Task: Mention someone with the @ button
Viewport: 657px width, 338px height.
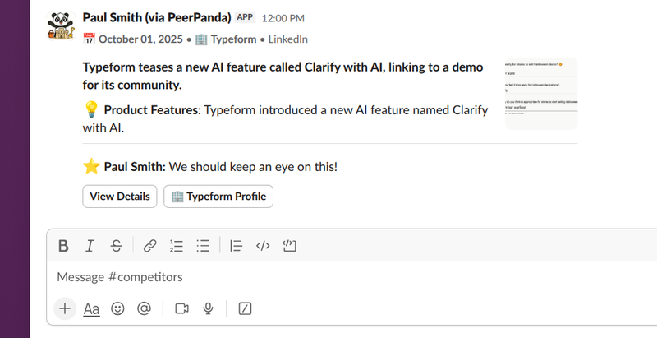Action: tap(144, 308)
